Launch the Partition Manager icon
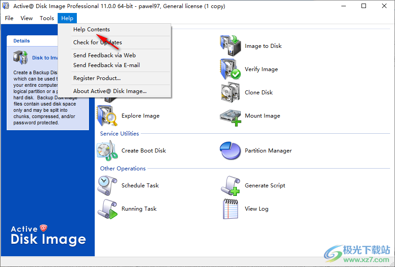 tap(230, 151)
